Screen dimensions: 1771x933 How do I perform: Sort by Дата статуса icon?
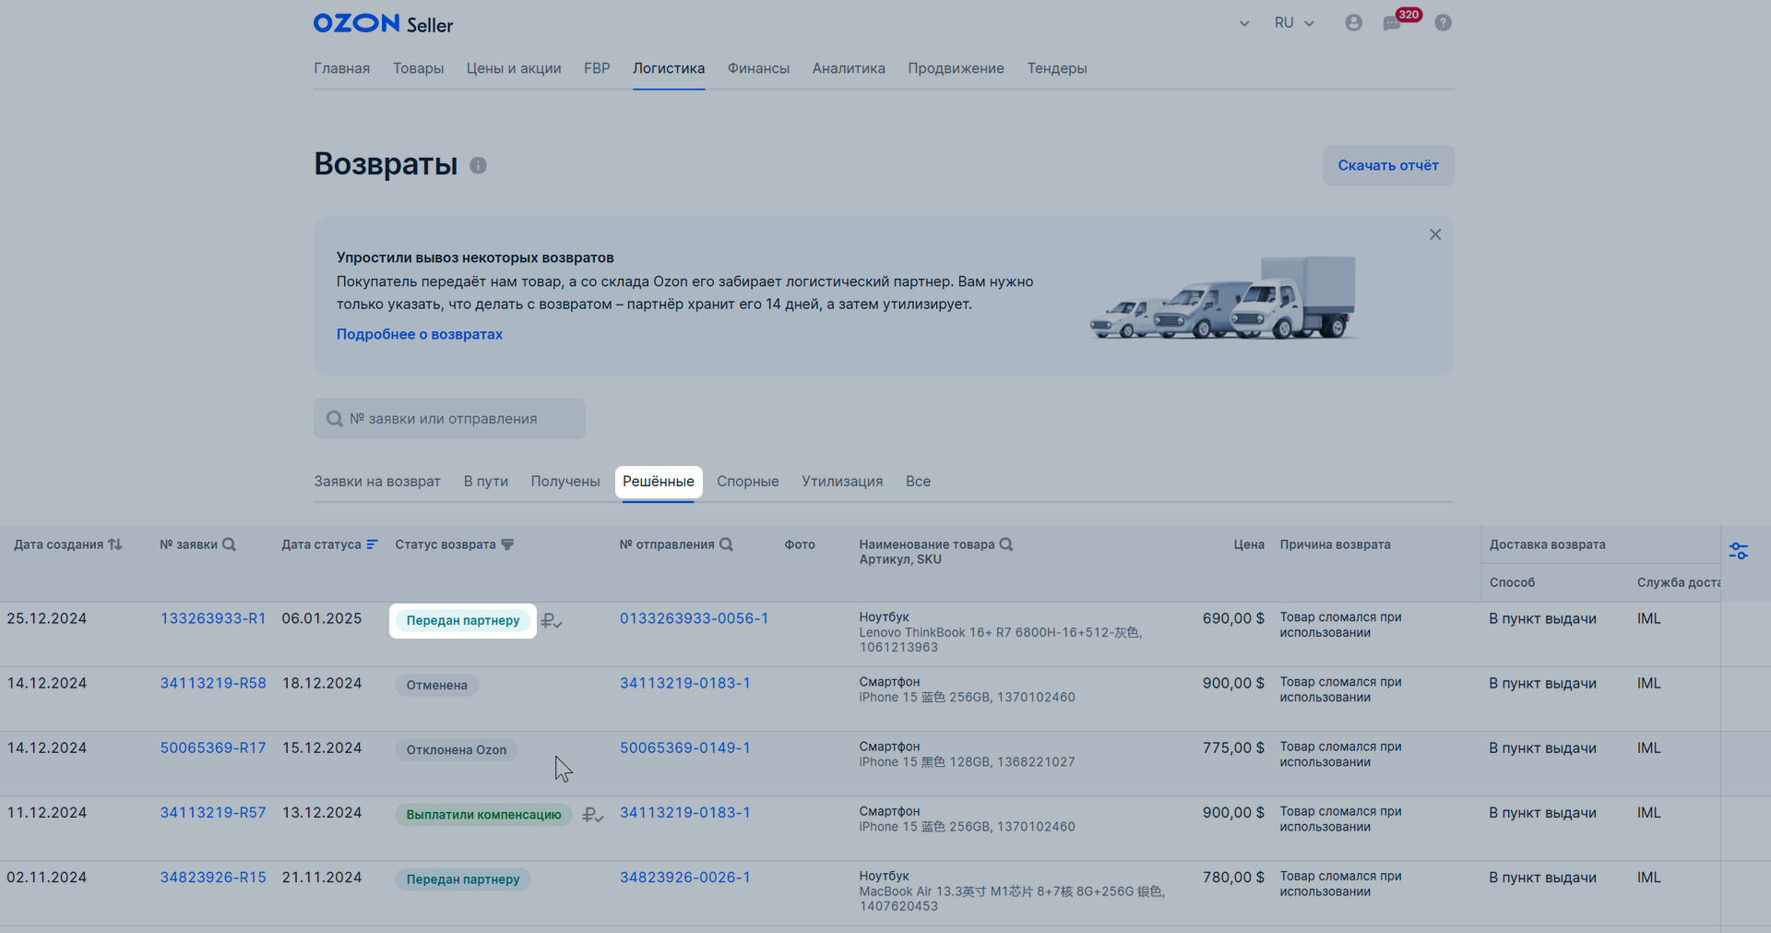[x=372, y=544]
